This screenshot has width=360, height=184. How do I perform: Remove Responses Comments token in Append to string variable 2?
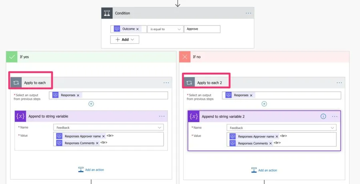point(270,143)
